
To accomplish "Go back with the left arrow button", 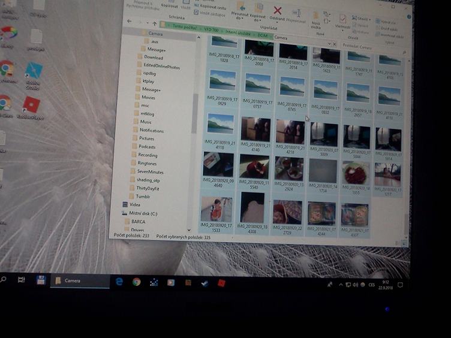I will tap(129, 21).
